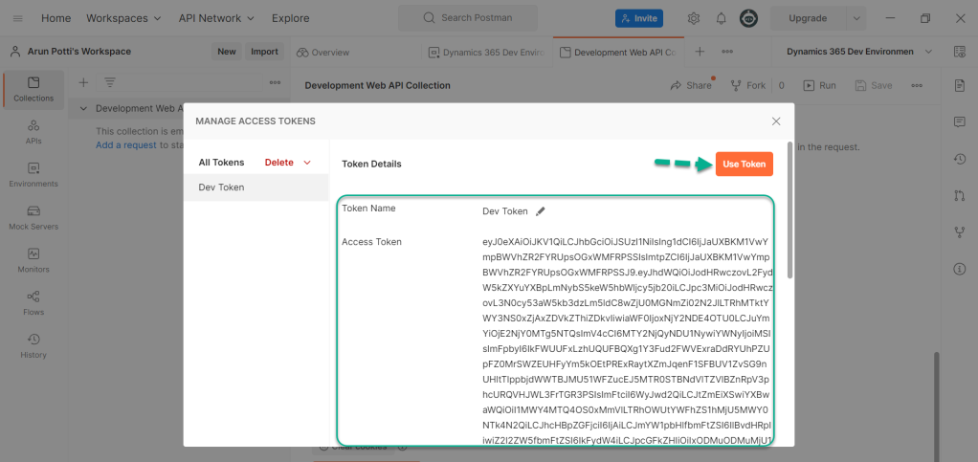The height and width of the screenshot is (462, 978).
Task: Click the Access Token value text
Action: point(628,341)
